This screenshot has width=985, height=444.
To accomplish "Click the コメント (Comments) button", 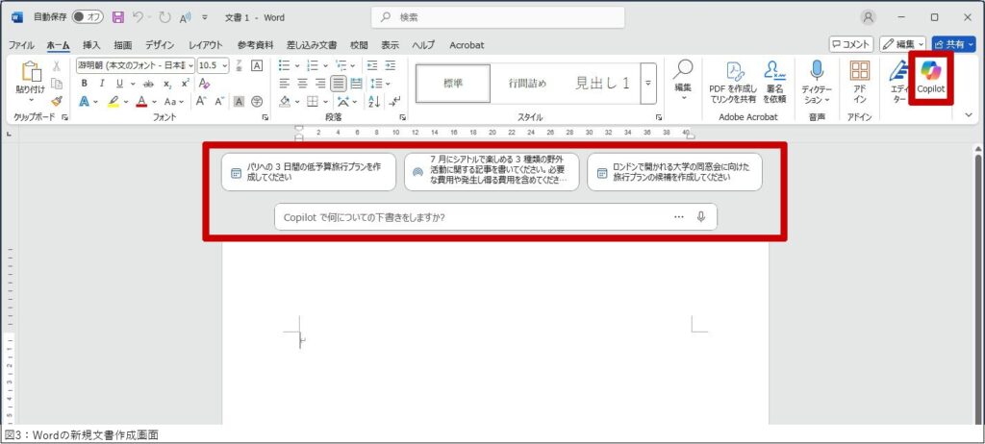I will pos(851,44).
